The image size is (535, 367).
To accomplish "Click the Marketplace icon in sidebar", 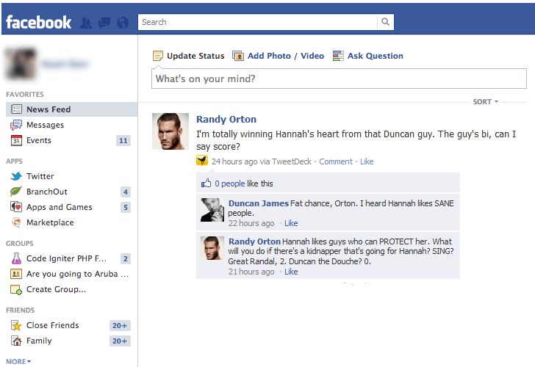I will pyautogui.click(x=16, y=222).
